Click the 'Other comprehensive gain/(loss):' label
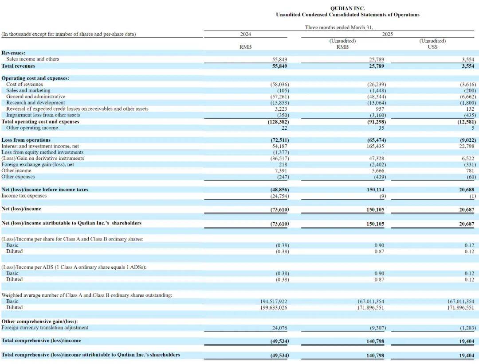479x364 pixels. (40, 321)
